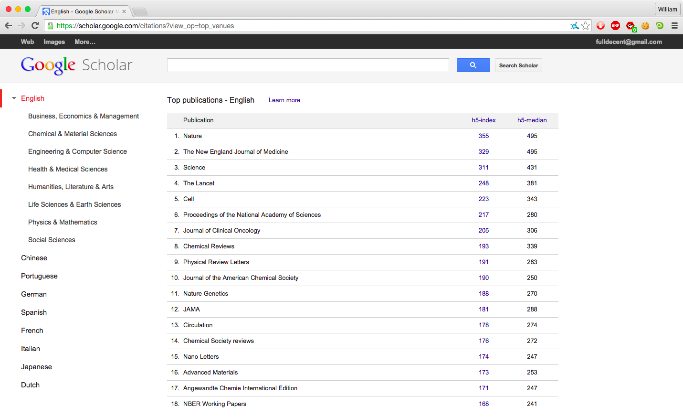
Task: Open a new browser tab
Action: point(139,11)
